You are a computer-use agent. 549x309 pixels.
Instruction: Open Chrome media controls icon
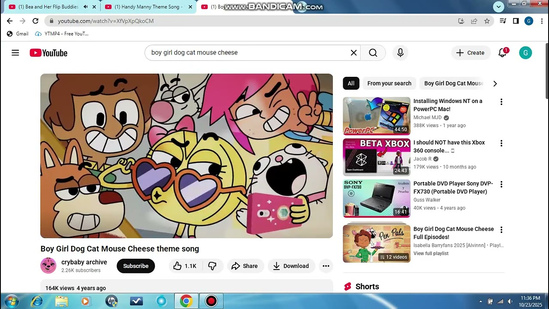(x=503, y=21)
